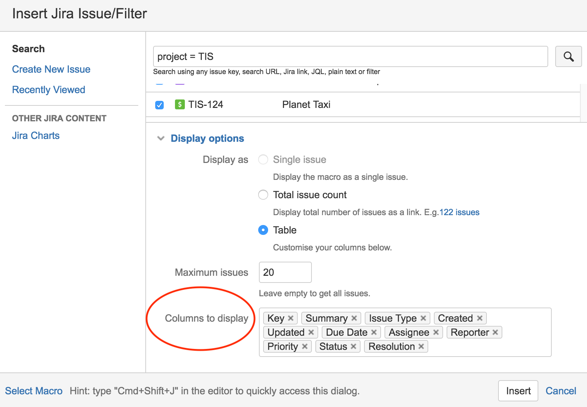Collapse the Display options section
The width and height of the screenshot is (587, 407).
(x=161, y=138)
